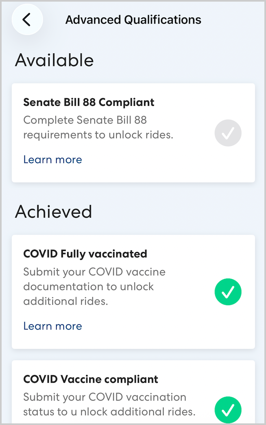The image size is (266, 425).
Task: Tap the green checkmark for COVID Fully vaccinated
Action: (x=228, y=292)
